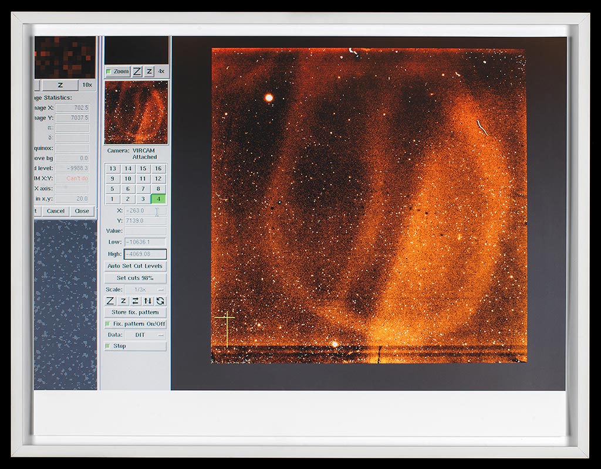Viewport: 601px width, 469px height.
Task: Open the Data DIT dropdown
Action: (145, 335)
